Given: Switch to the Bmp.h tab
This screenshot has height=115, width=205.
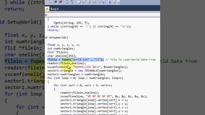Looking at the screenshot, I should click(x=54, y=9).
